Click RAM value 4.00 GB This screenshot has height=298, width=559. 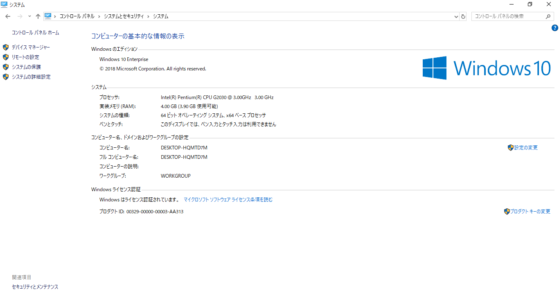point(189,106)
